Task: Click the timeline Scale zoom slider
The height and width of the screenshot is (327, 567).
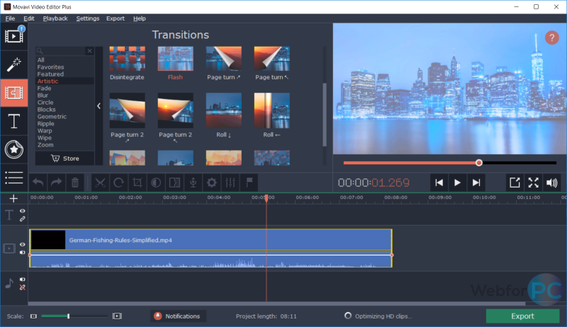Action: 68,316
